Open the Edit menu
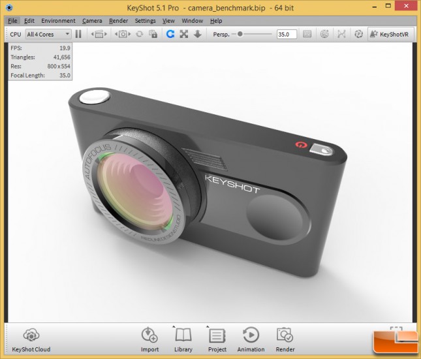The image size is (421, 359). click(x=29, y=21)
